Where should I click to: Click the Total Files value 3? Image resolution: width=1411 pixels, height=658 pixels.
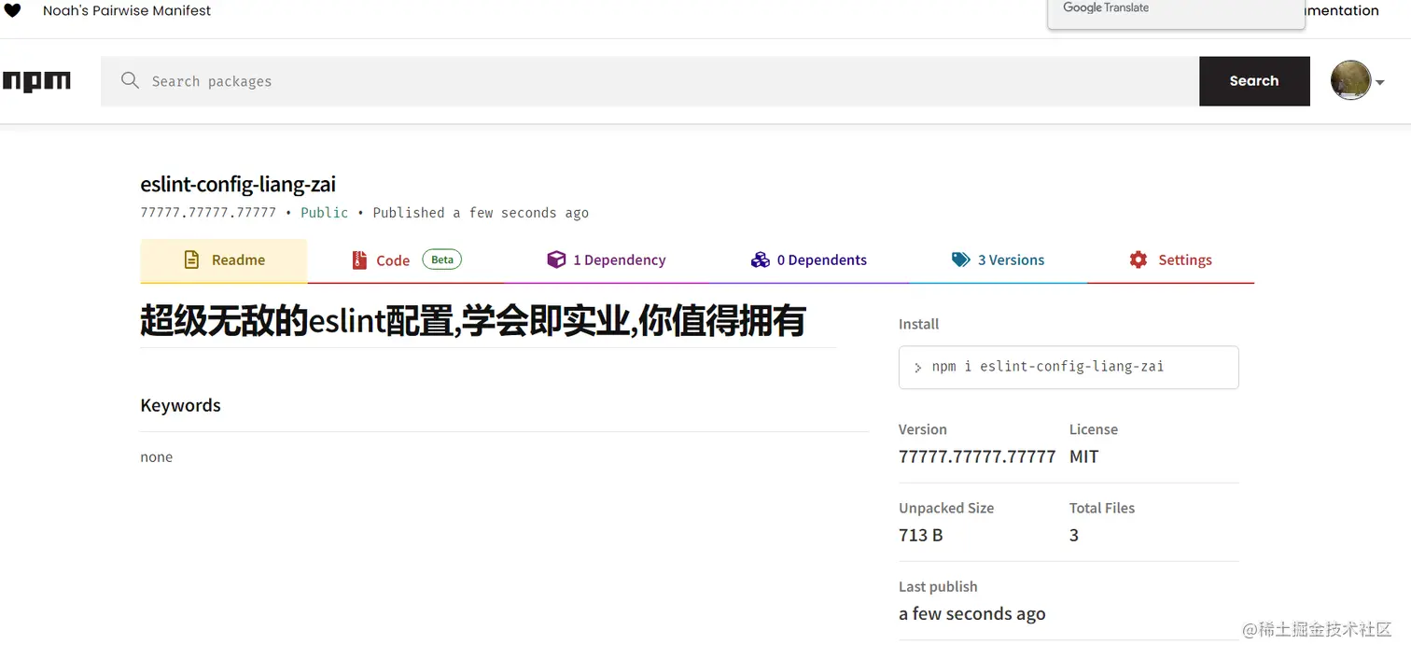tap(1074, 535)
